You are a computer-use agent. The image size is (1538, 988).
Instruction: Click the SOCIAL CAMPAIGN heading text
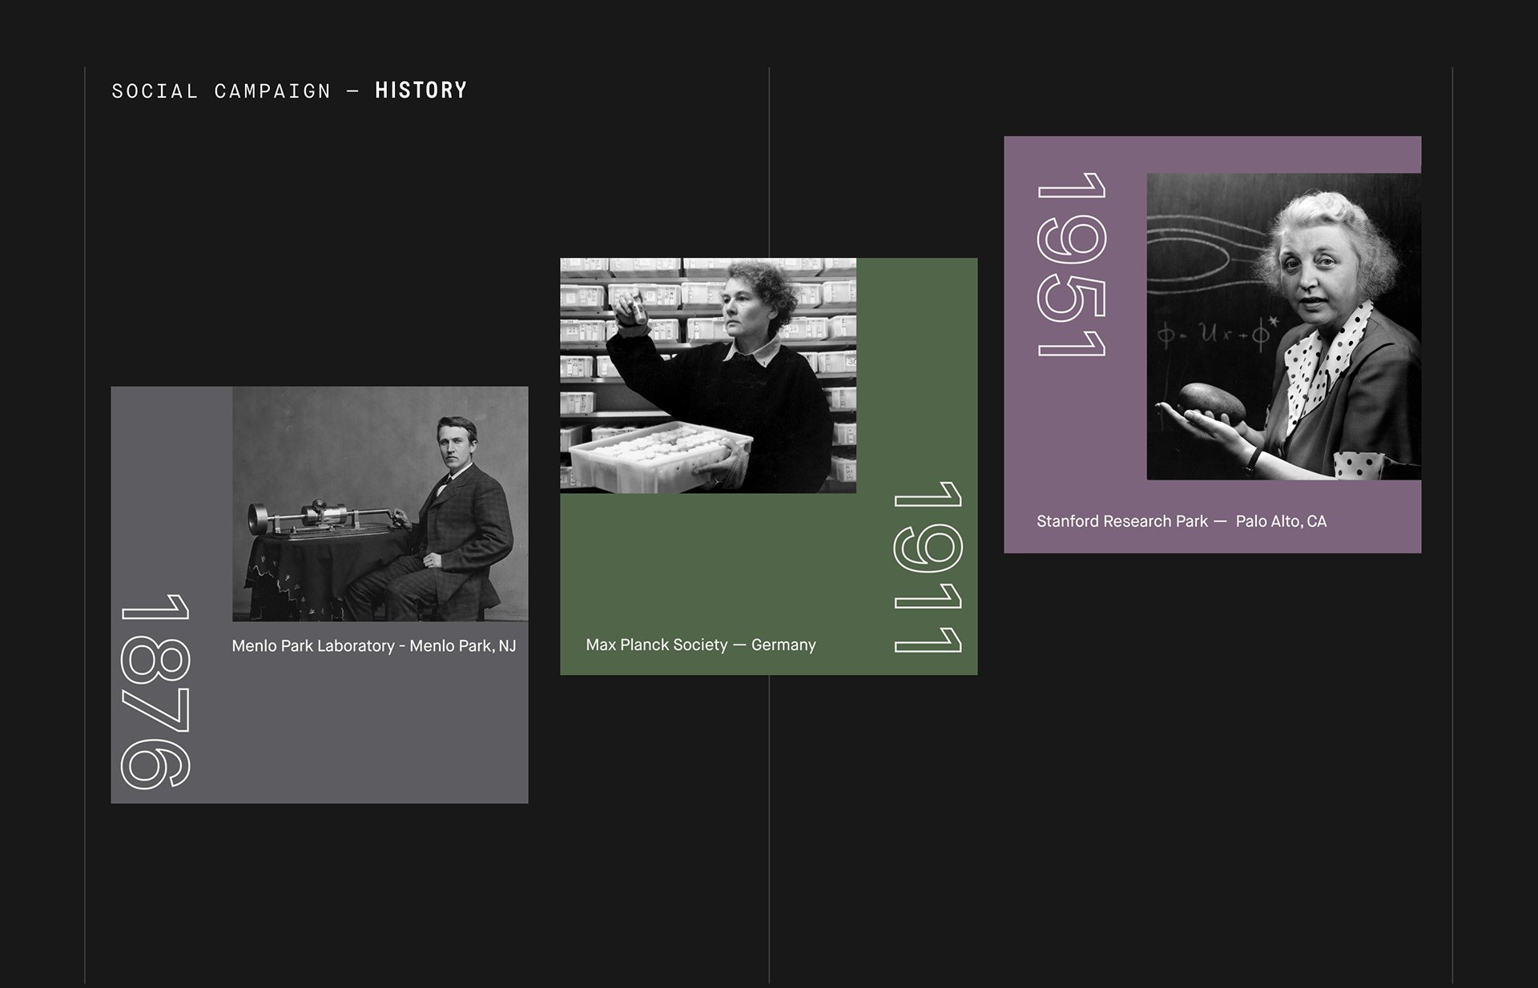(x=221, y=91)
